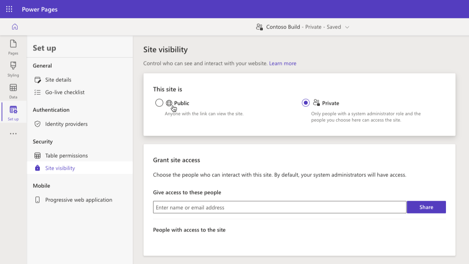Open Site details in Set up menu
Image resolution: width=469 pixels, height=264 pixels.
pos(58,80)
